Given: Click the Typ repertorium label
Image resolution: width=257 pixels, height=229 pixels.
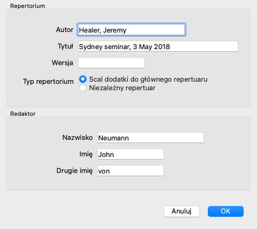Looking at the screenshot, I should (x=48, y=82).
